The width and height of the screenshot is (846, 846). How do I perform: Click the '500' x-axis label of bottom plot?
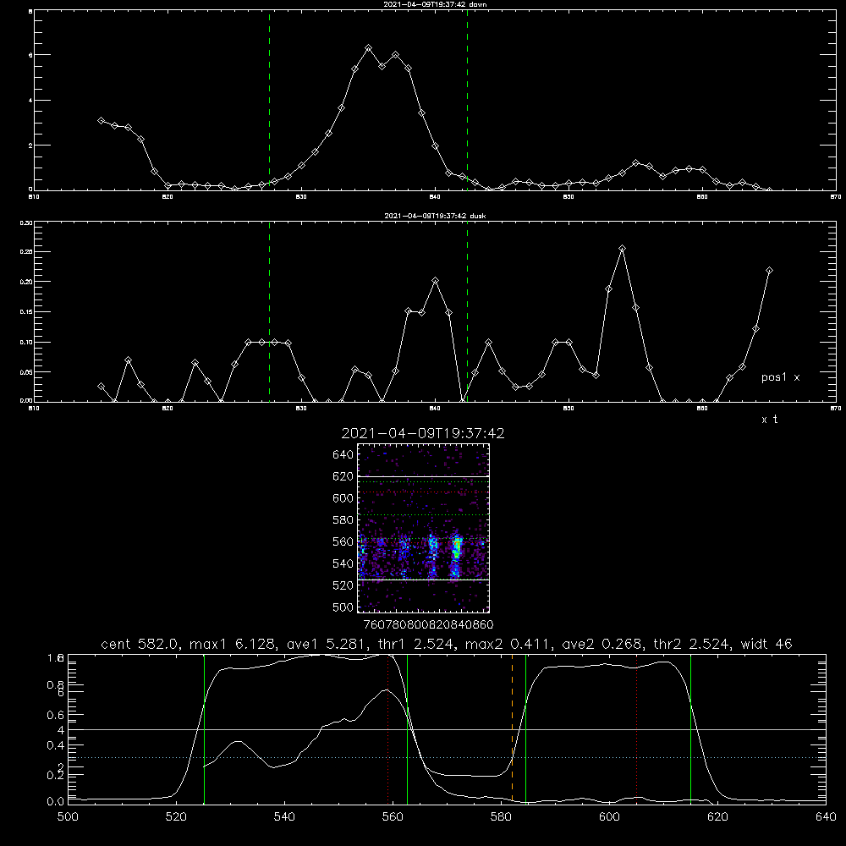pos(68,817)
